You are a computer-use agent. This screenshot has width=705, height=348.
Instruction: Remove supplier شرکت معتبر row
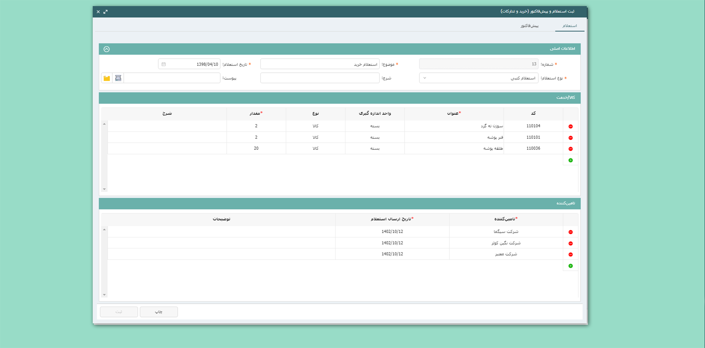pyautogui.click(x=570, y=254)
